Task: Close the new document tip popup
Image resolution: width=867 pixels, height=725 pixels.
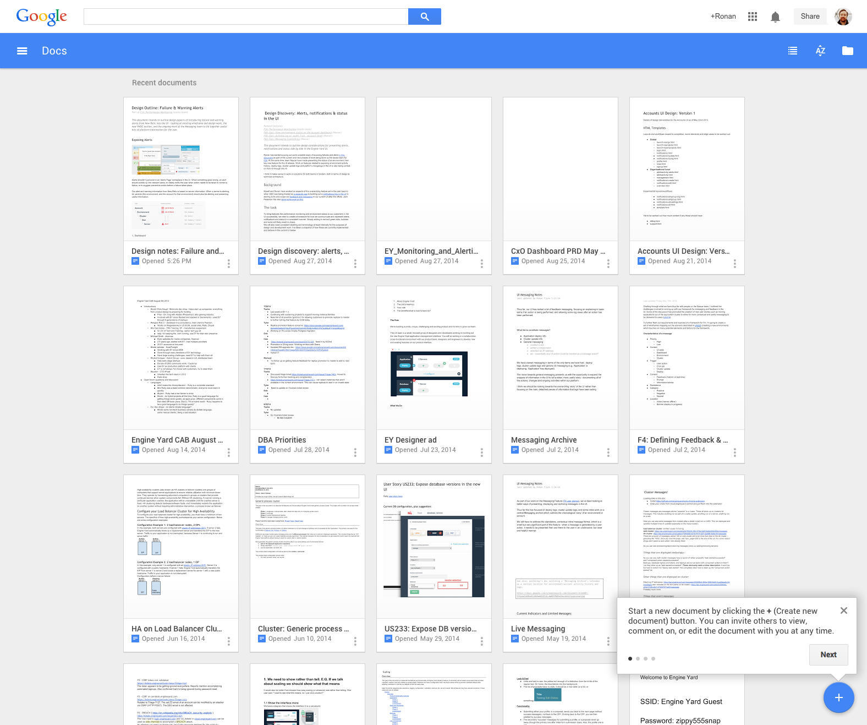Action: pyautogui.click(x=844, y=610)
